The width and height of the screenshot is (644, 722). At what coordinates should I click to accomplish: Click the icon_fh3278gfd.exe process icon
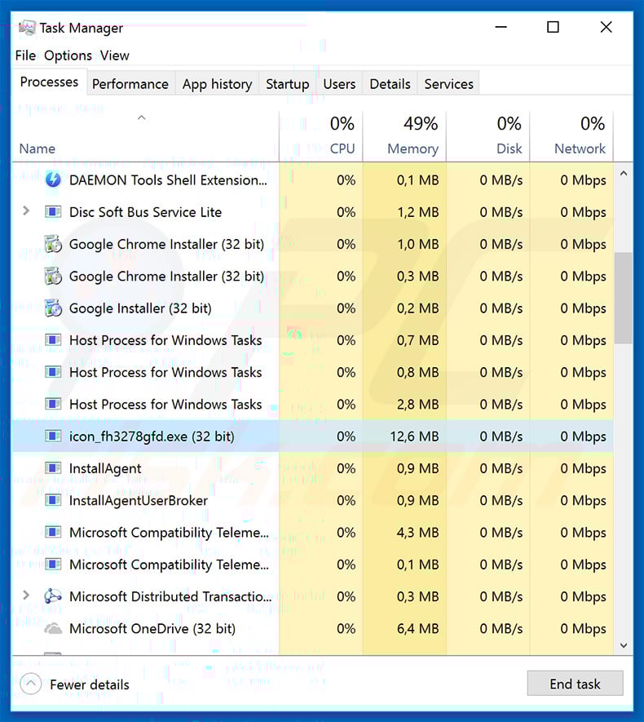(x=53, y=436)
